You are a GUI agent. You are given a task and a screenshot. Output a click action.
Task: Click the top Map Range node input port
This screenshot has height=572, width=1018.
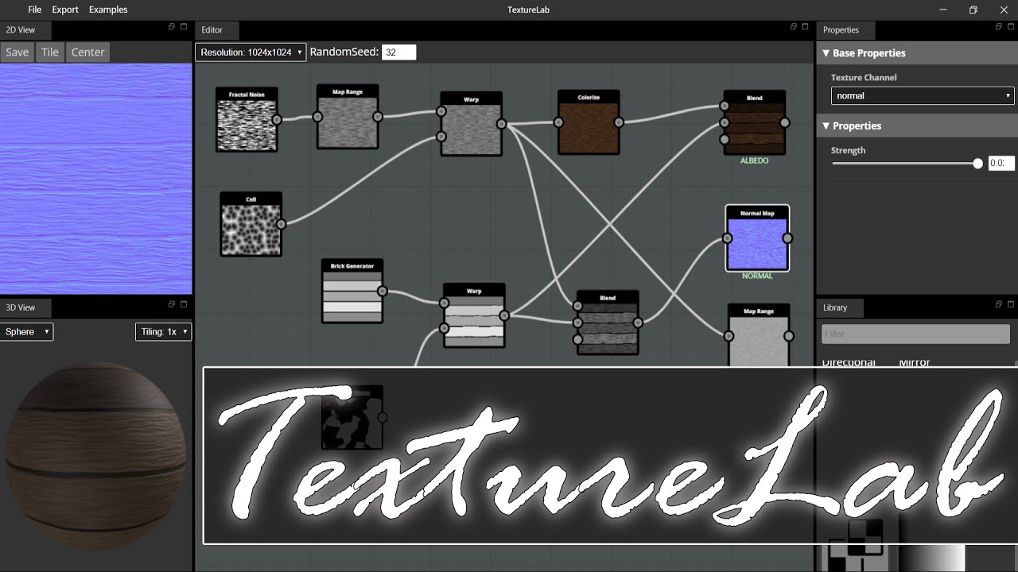pyautogui.click(x=317, y=117)
